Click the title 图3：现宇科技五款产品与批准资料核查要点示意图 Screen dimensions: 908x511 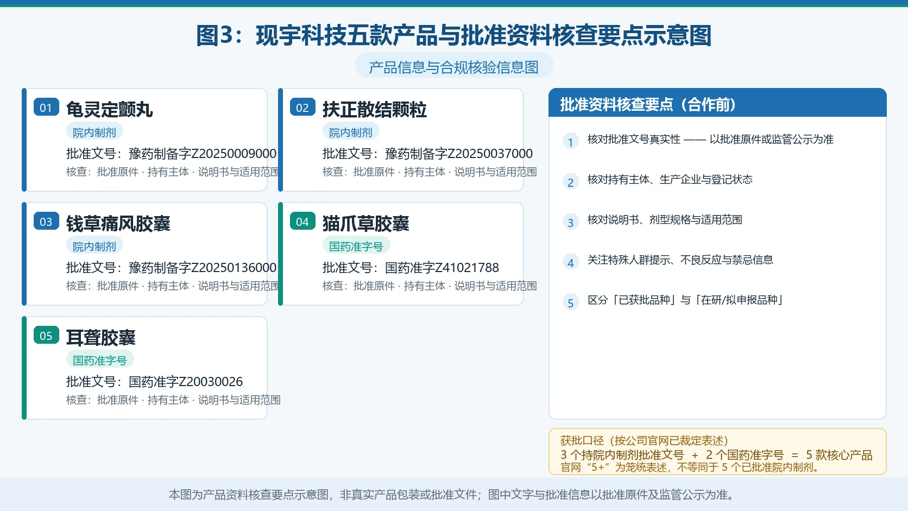pyautogui.click(x=454, y=36)
